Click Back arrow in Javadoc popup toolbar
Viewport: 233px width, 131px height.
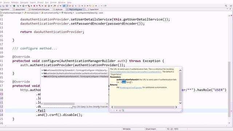[x=111, y=110]
